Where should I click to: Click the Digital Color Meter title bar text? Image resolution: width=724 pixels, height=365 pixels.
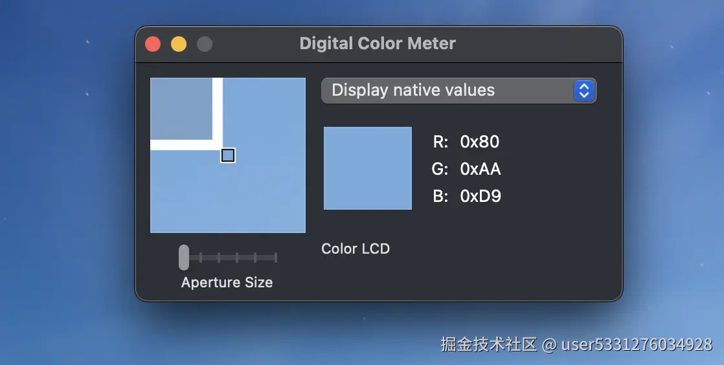[x=378, y=43]
